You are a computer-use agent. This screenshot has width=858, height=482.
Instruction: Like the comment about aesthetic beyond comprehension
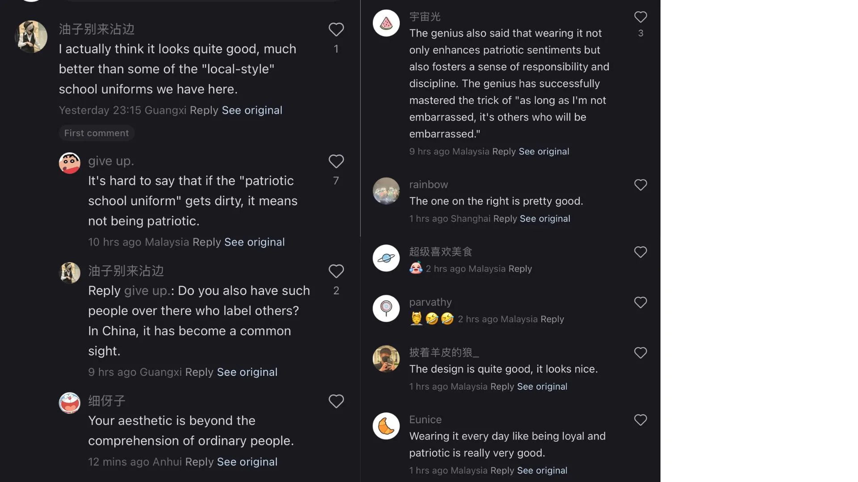pyautogui.click(x=336, y=401)
